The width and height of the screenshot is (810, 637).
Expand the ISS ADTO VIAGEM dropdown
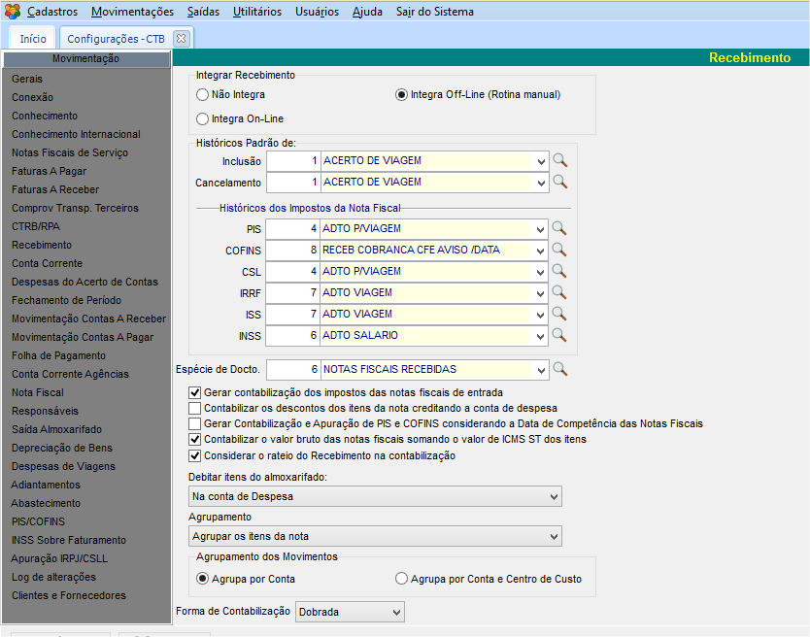(x=540, y=315)
